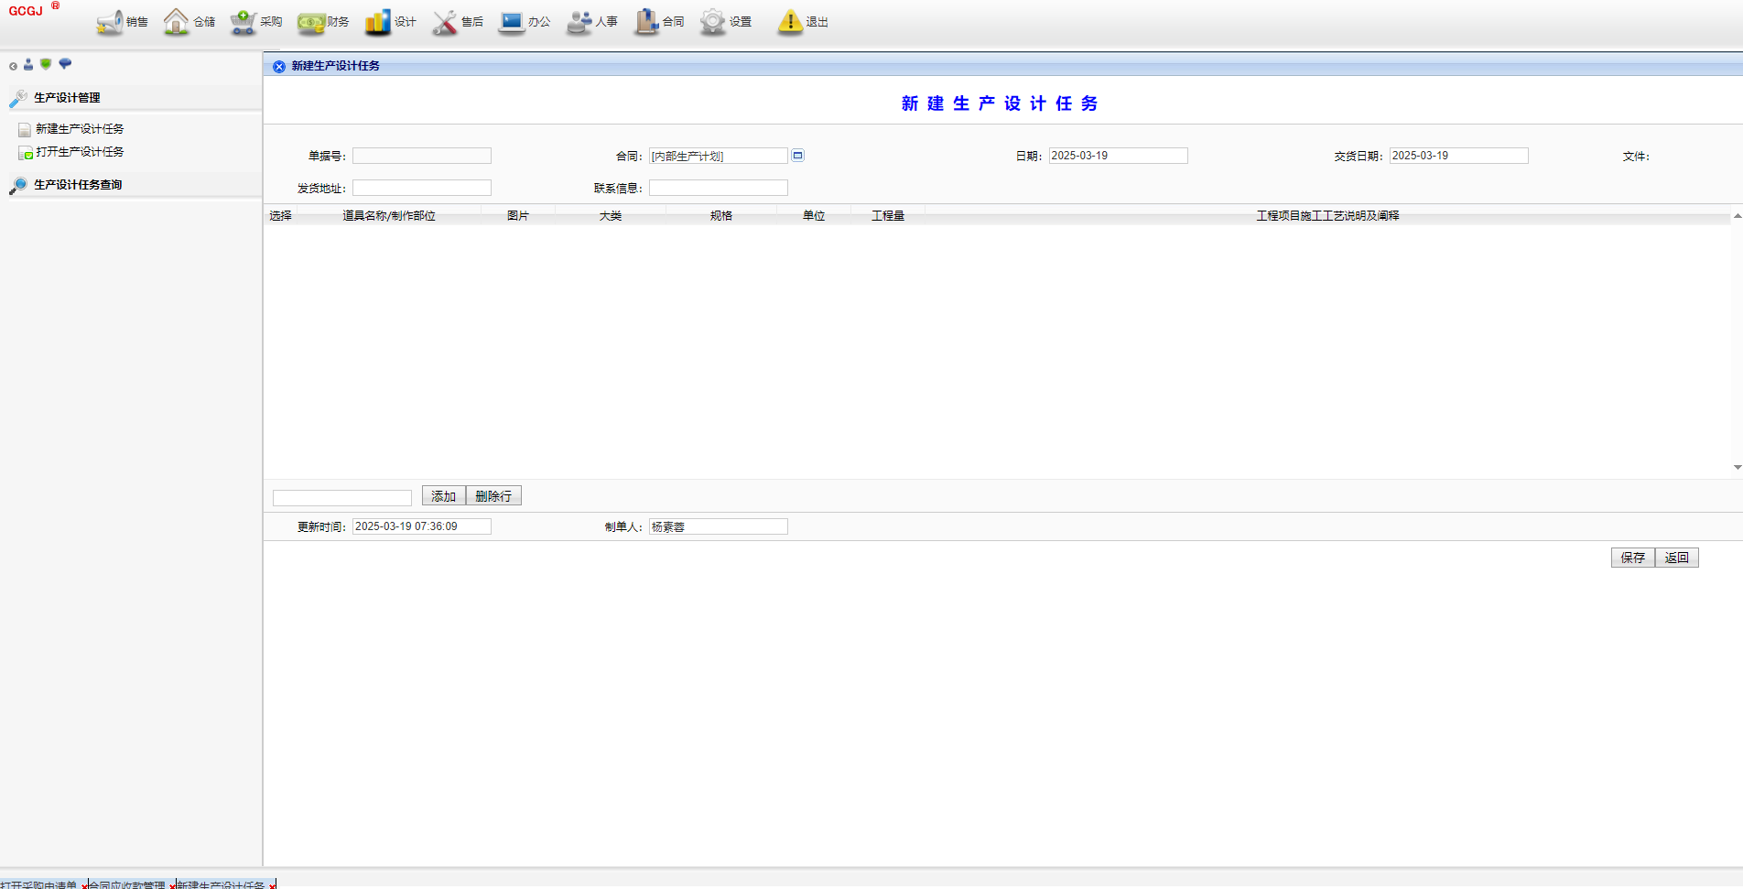Expand the 生产设计任务查询 sidebar section
The height and width of the screenshot is (889, 1743).
pyautogui.click(x=78, y=185)
